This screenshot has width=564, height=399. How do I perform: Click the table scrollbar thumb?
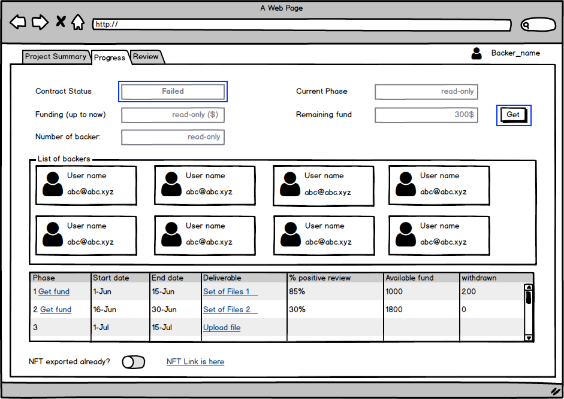click(x=529, y=297)
